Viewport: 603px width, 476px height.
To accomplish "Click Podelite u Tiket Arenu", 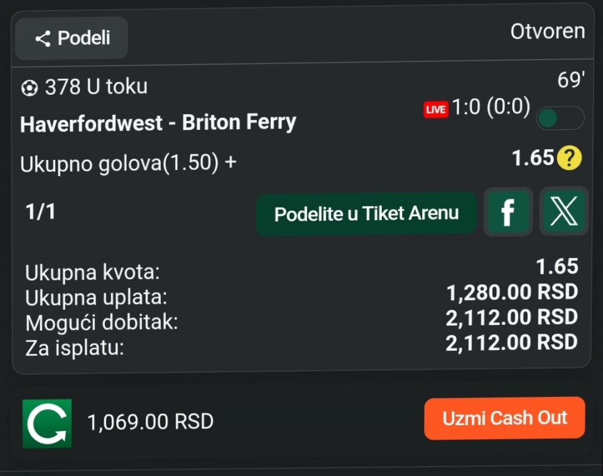I will point(366,213).
